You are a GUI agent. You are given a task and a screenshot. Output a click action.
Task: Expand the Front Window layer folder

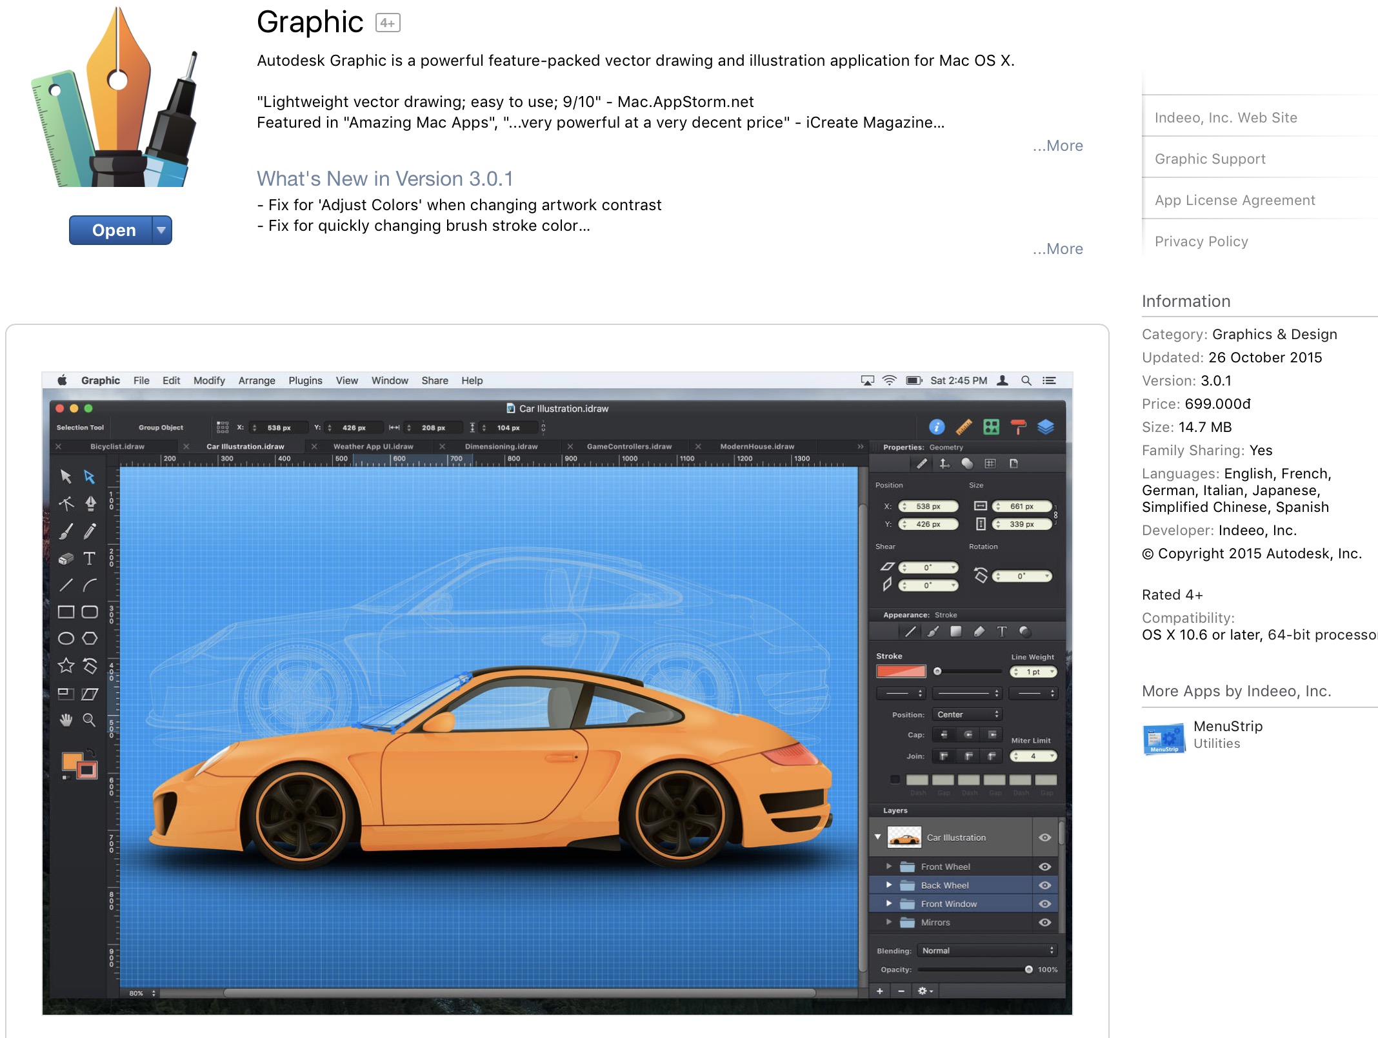click(x=889, y=904)
